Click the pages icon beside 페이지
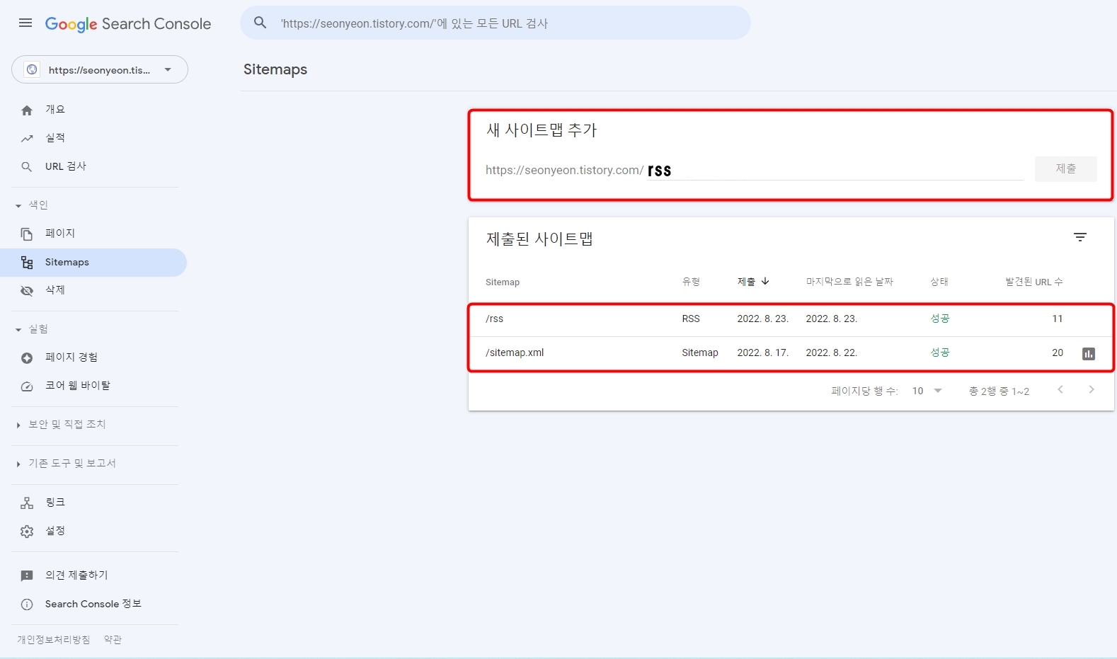The width and height of the screenshot is (1117, 659). (27, 234)
